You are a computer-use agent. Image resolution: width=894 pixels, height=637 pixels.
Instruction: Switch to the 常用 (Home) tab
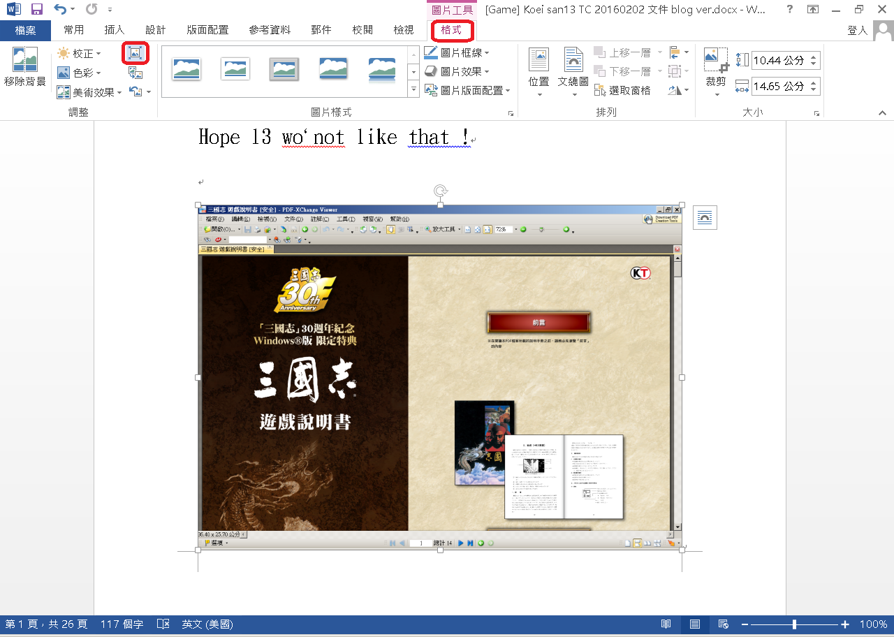73,30
